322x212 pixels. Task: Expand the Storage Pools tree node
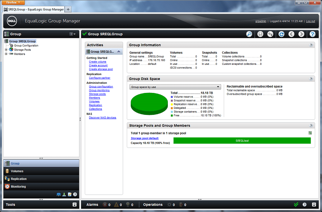tap(6, 50)
